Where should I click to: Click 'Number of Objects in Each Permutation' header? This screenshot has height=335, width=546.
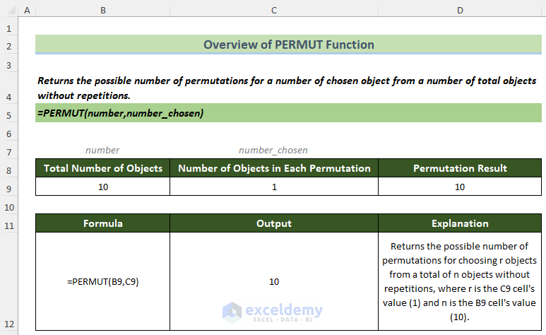(274, 168)
